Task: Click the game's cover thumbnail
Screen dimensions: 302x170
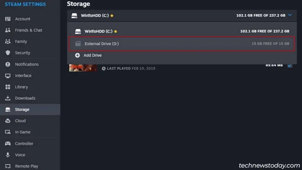Action: (x=83, y=67)
